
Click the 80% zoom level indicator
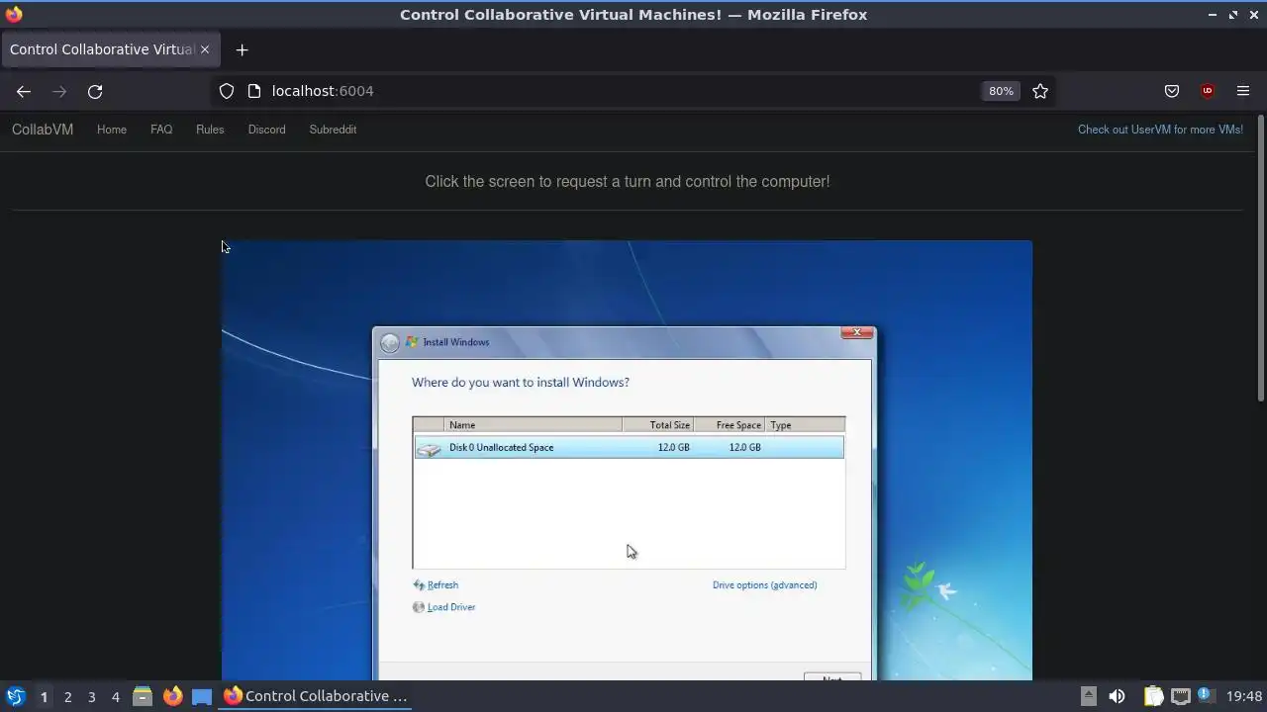point(1001,91)
